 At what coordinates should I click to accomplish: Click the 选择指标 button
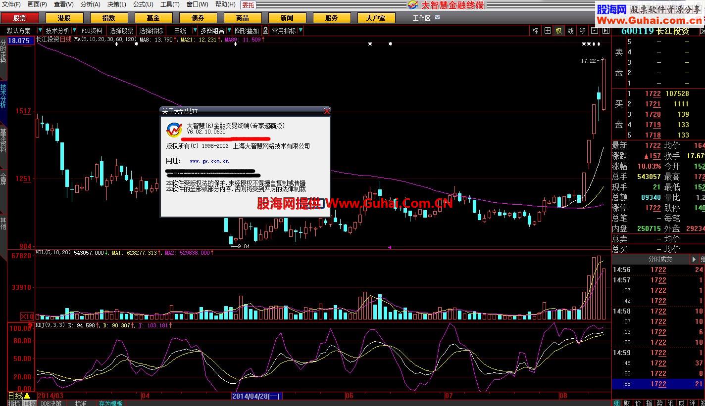point(151,31)
